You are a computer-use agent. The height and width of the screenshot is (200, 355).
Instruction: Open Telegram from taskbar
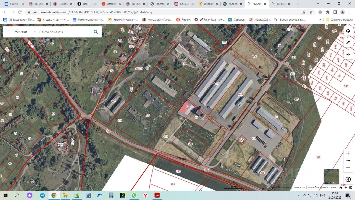point(42,195)
